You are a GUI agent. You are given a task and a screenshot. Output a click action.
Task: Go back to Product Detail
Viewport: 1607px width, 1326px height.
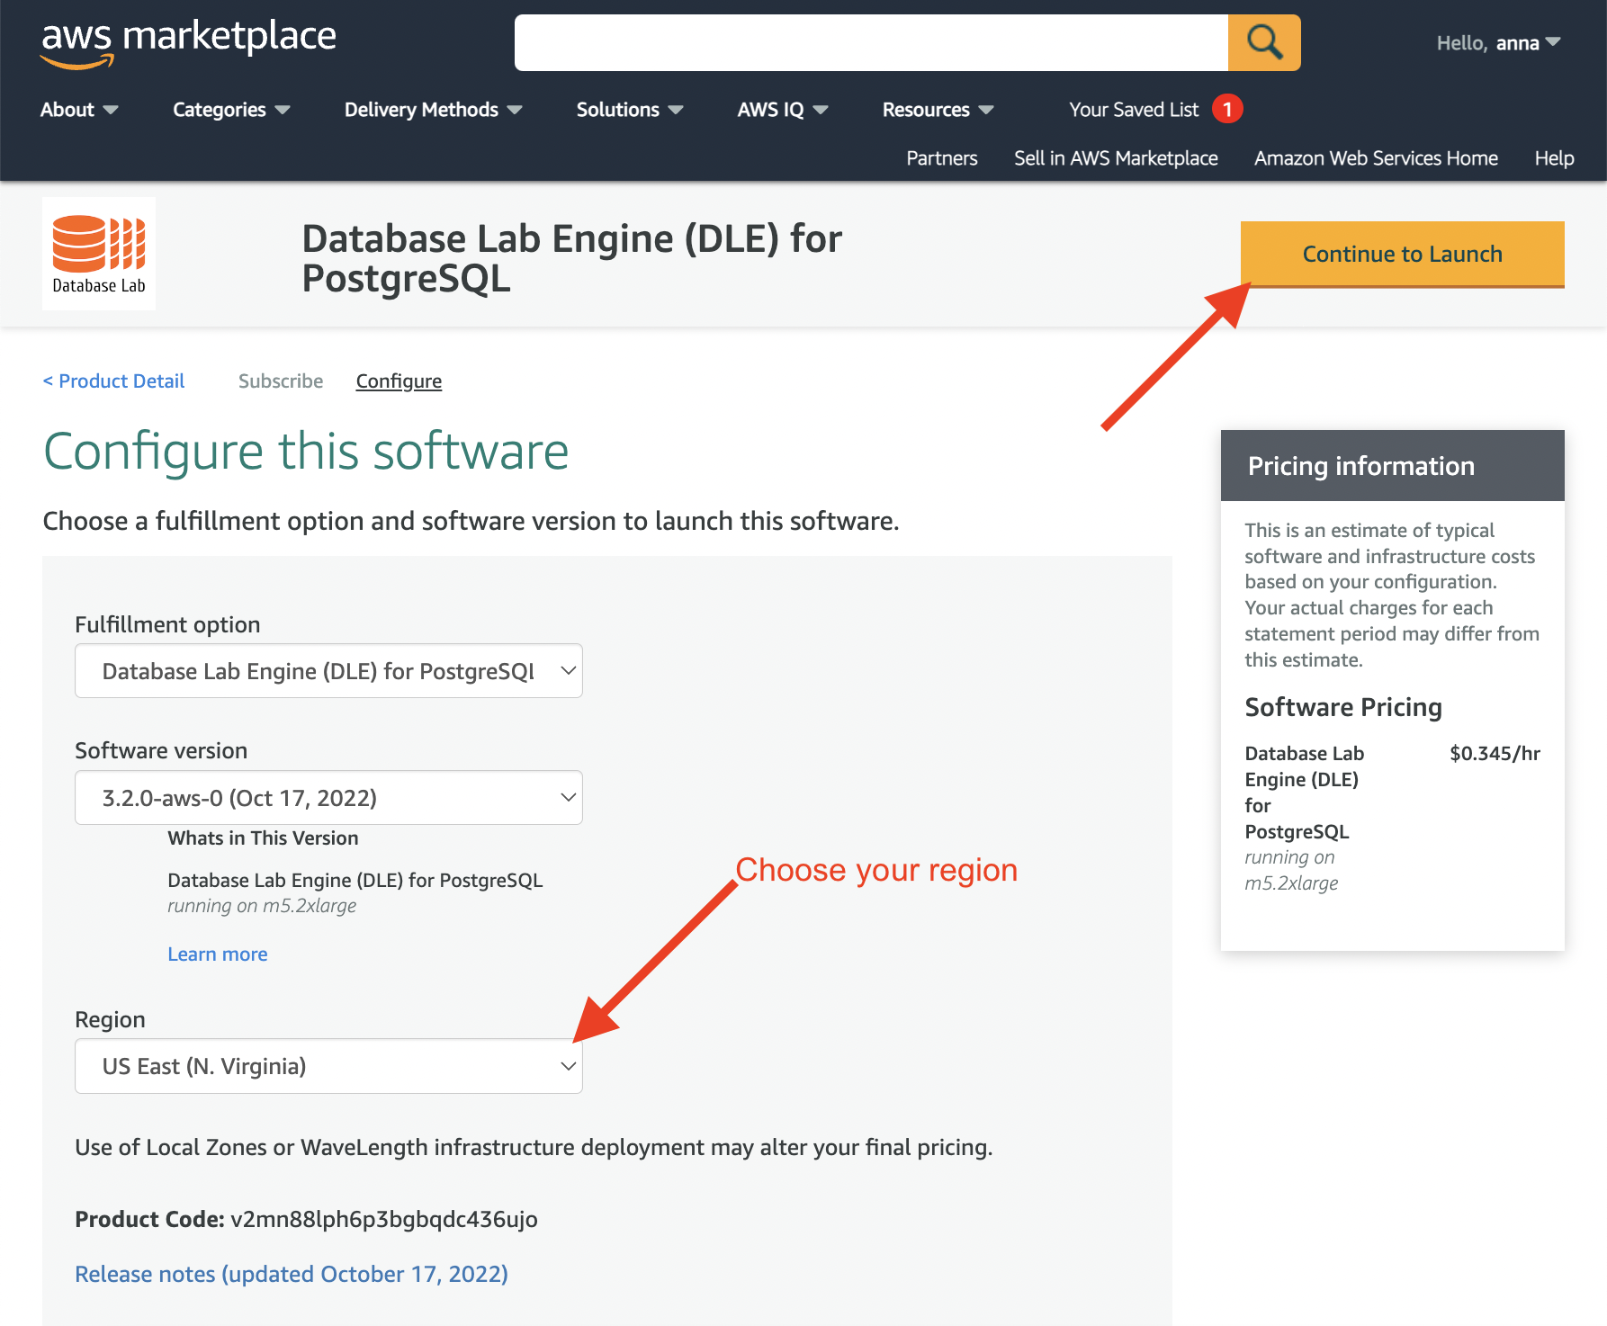(113, 381)
